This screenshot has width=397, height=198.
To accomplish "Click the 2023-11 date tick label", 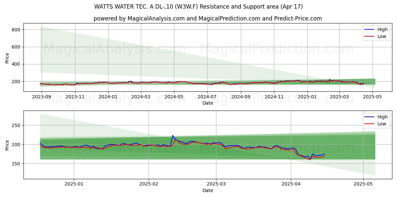I will 75,97.
